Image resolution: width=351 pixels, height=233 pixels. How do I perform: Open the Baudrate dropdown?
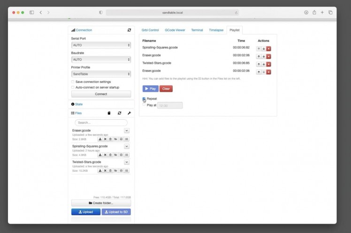(x=101, y=59)
